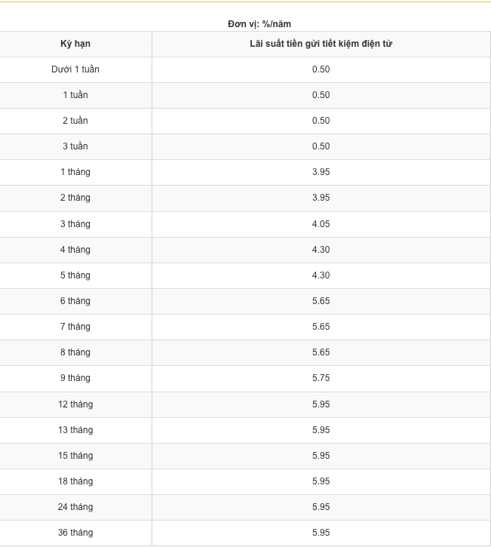Click the 'Đơn vị: %/năm' caption text
Viewport: 491px width, 547px height.
pos(259,24)
